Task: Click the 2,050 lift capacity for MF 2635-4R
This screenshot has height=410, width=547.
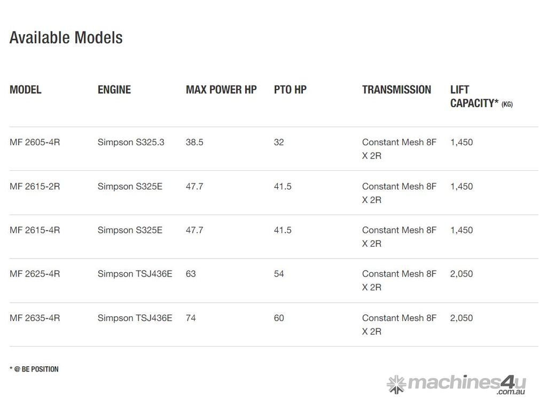Action: pos(462,318)
